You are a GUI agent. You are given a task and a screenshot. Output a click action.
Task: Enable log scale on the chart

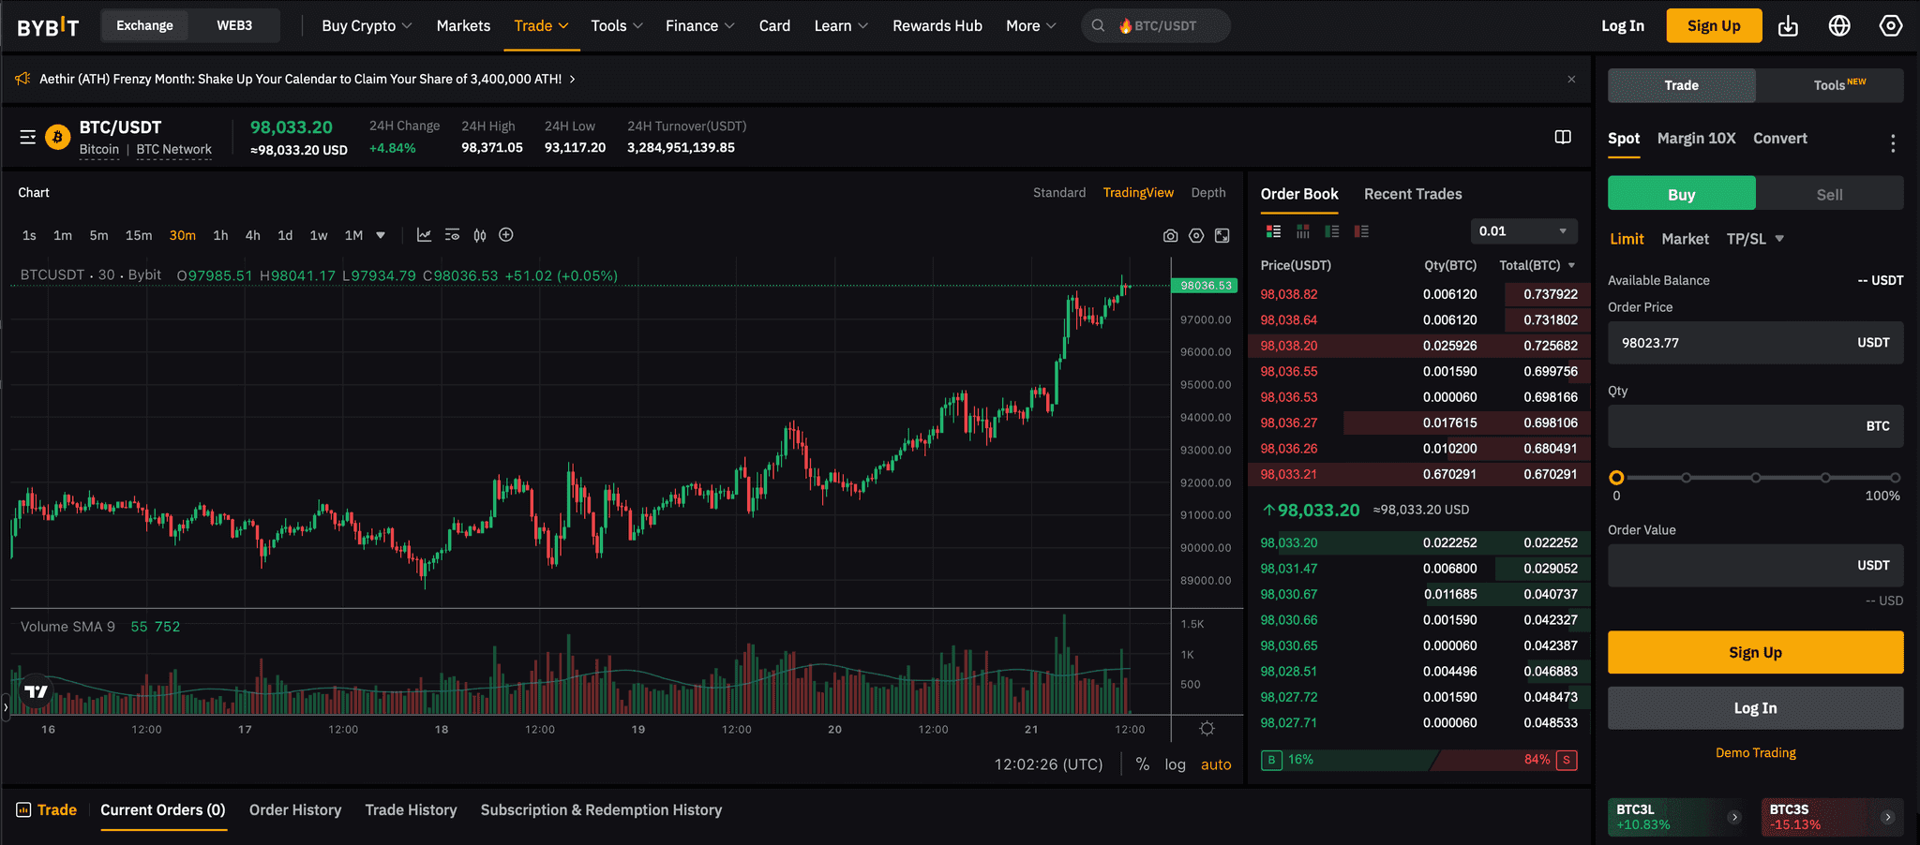click(x=1175, y=764)
